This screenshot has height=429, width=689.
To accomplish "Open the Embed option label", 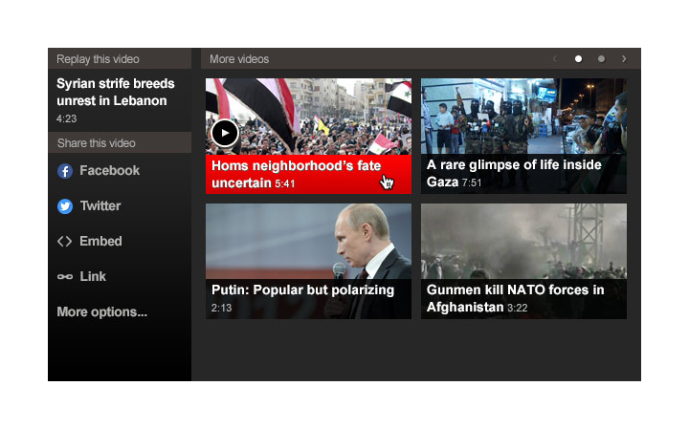I will 100,242.
